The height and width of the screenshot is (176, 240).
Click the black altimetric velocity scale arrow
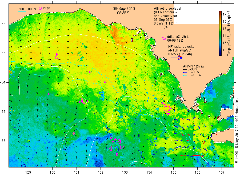click(162, 27)
